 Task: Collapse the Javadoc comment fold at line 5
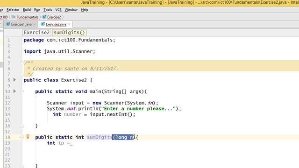pyautogui.click(x=22, y=63)
